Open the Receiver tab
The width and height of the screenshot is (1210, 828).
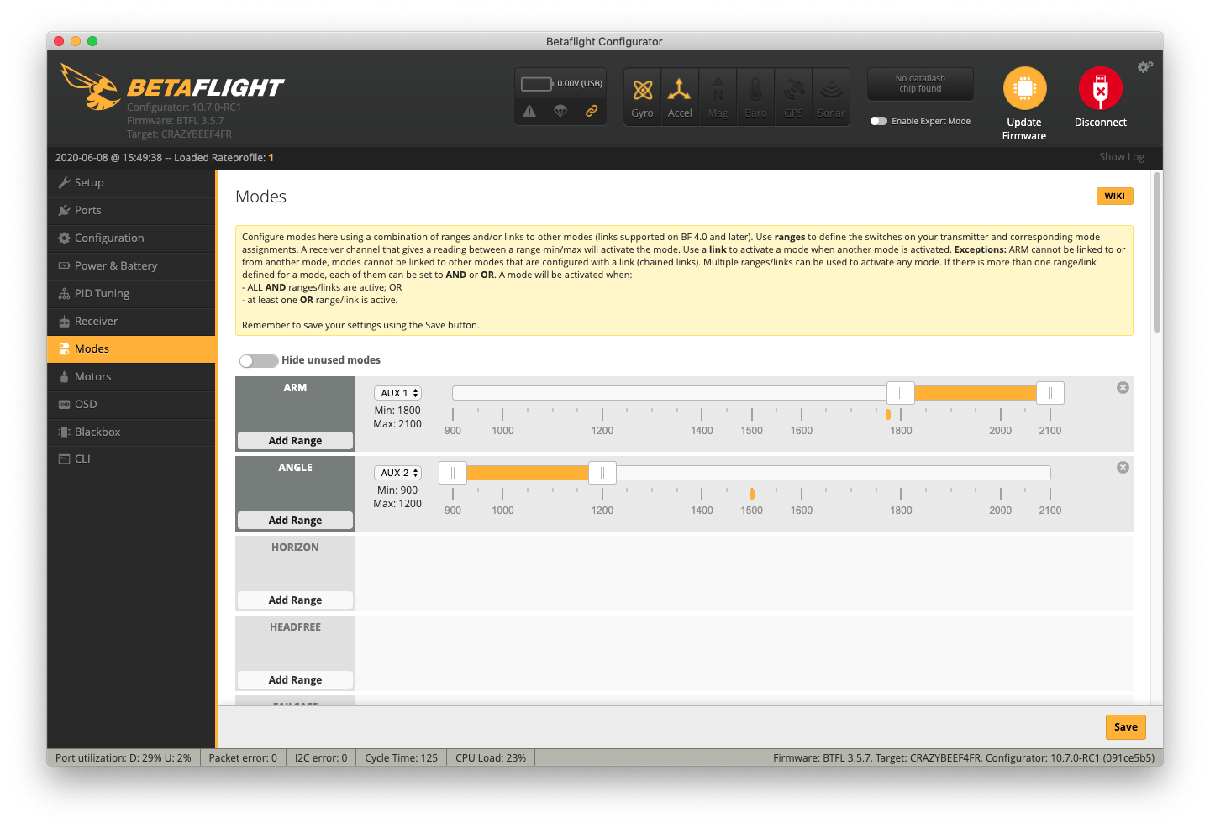132,321
